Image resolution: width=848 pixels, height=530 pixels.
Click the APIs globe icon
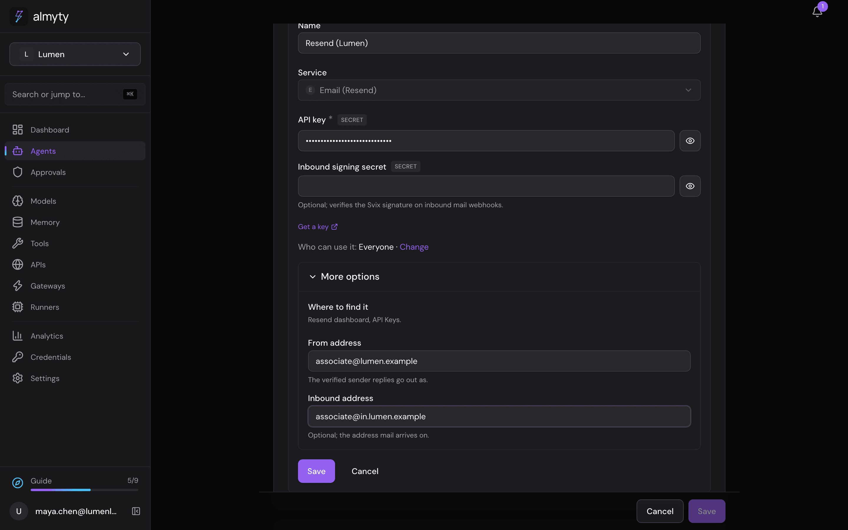(18, 265)
